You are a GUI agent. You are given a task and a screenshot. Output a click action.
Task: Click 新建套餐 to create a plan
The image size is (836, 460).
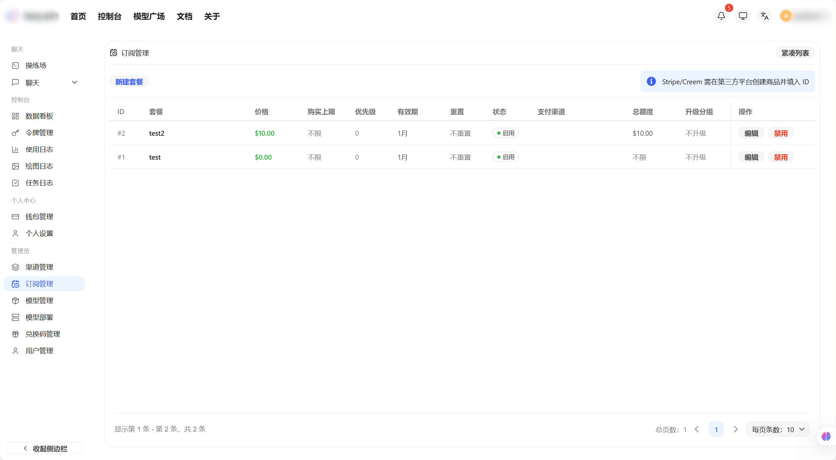(129, 81)
